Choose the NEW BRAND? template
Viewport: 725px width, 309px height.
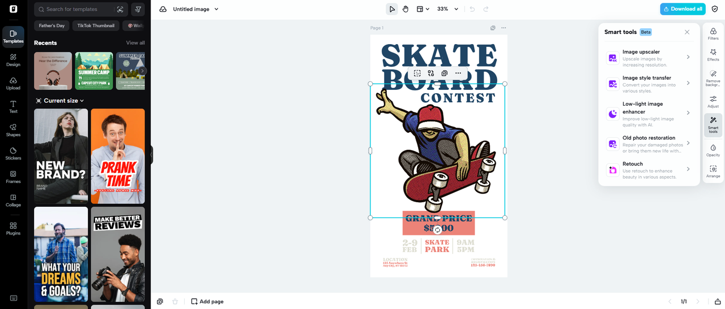[x=61, y=156]
